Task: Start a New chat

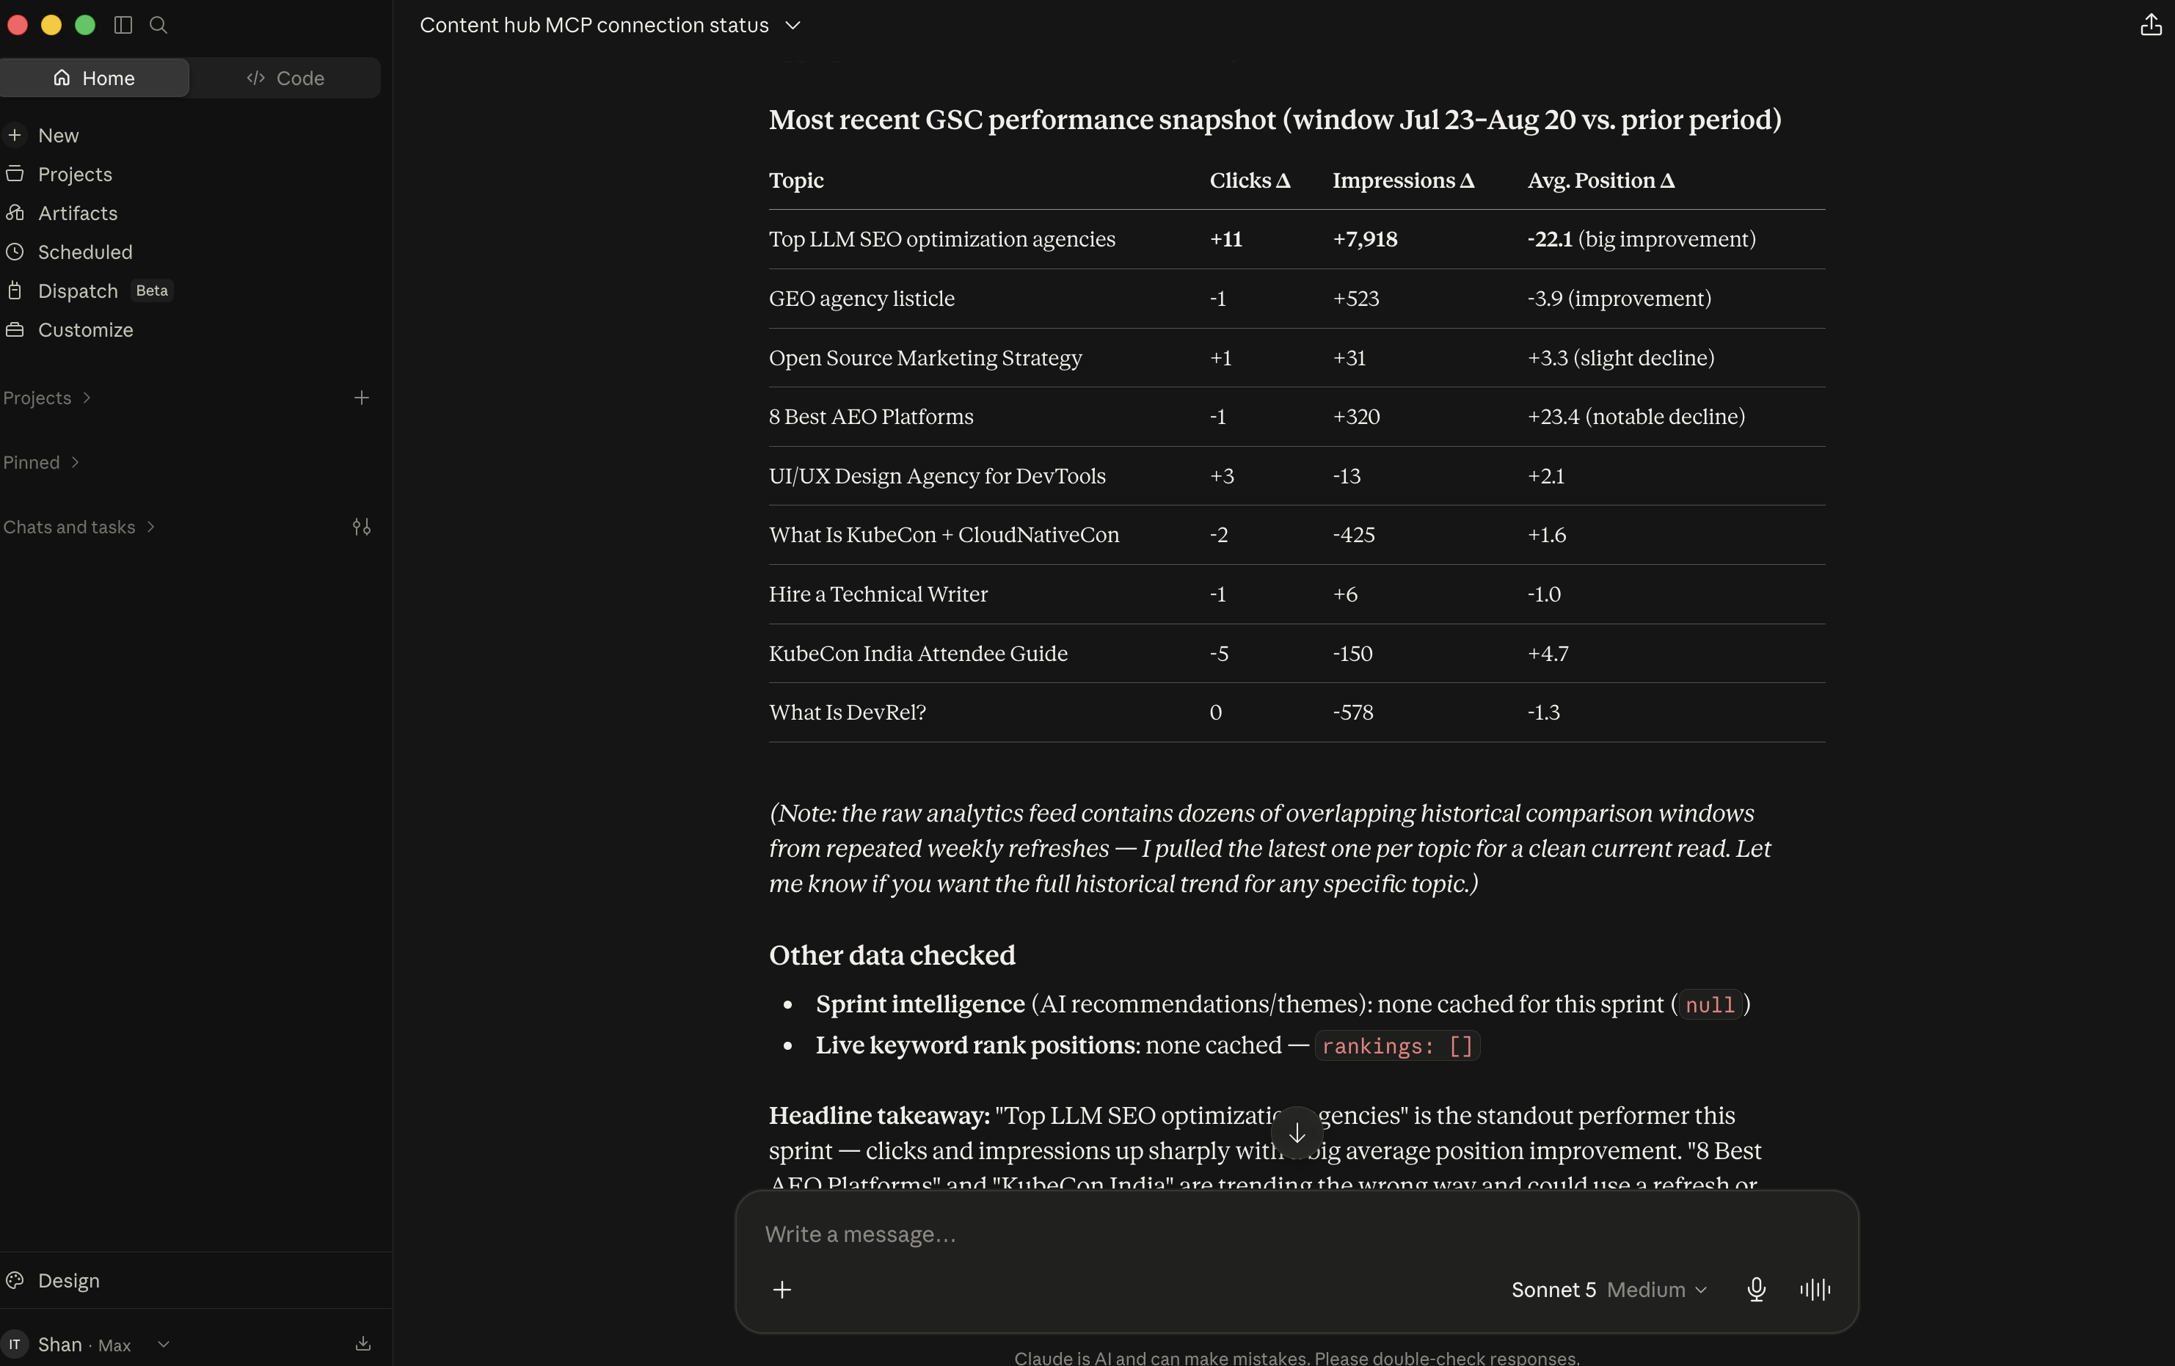Action: [x=59, y=136]
